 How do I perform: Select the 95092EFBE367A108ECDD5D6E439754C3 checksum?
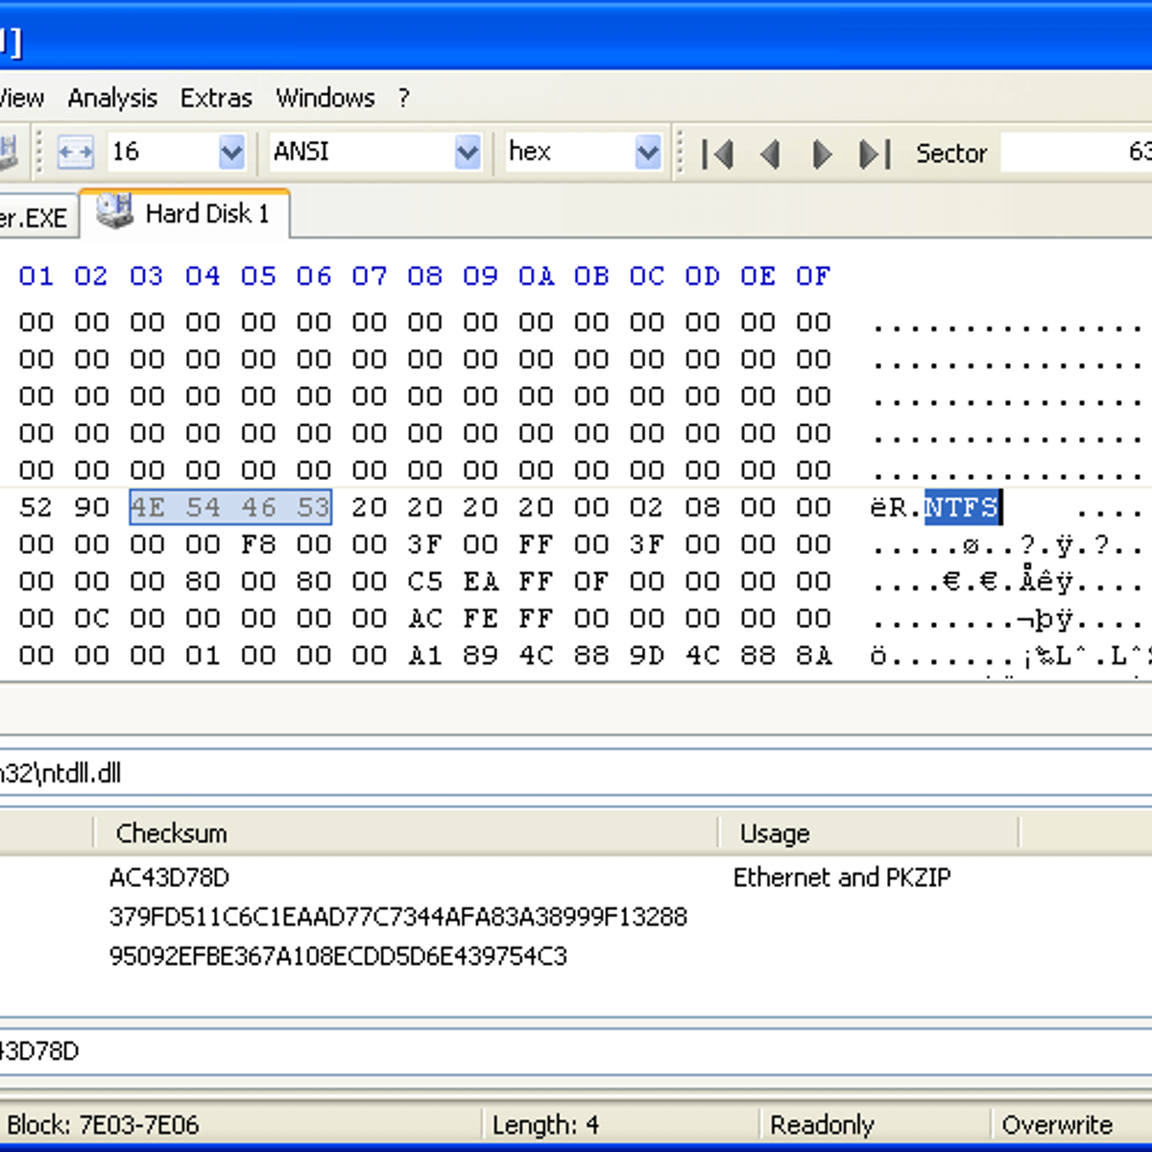pyautogui.click(x=338, y=956)
